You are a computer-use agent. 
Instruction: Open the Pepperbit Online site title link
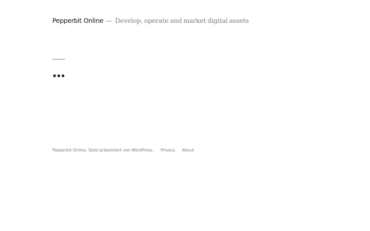coord(78,21)
